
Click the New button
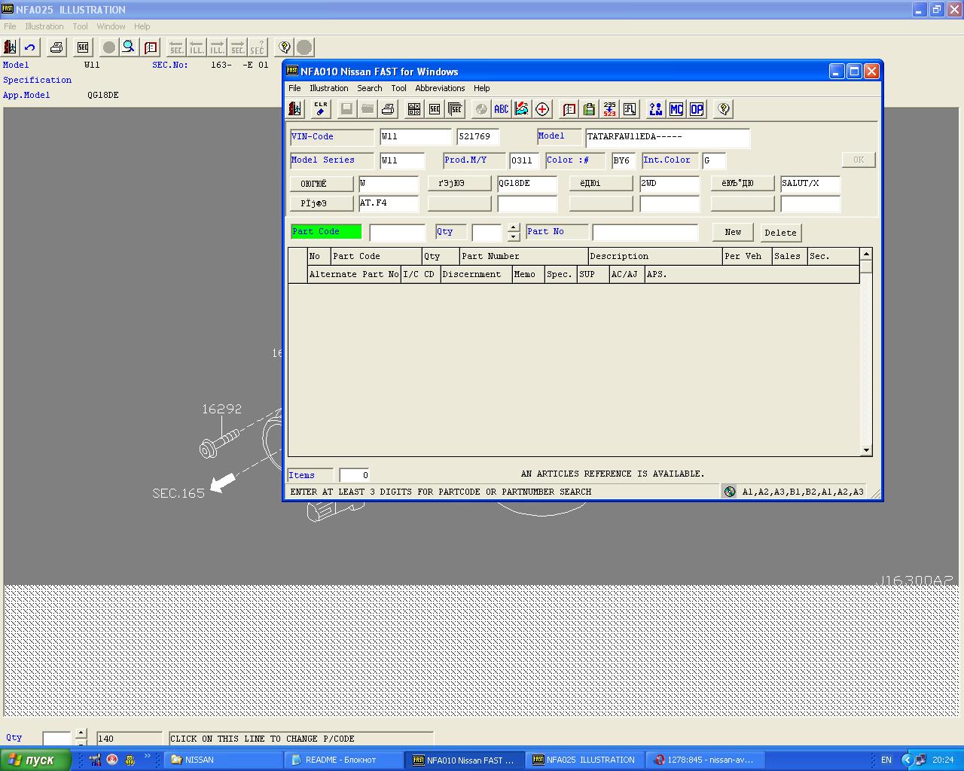pos(733,232)
